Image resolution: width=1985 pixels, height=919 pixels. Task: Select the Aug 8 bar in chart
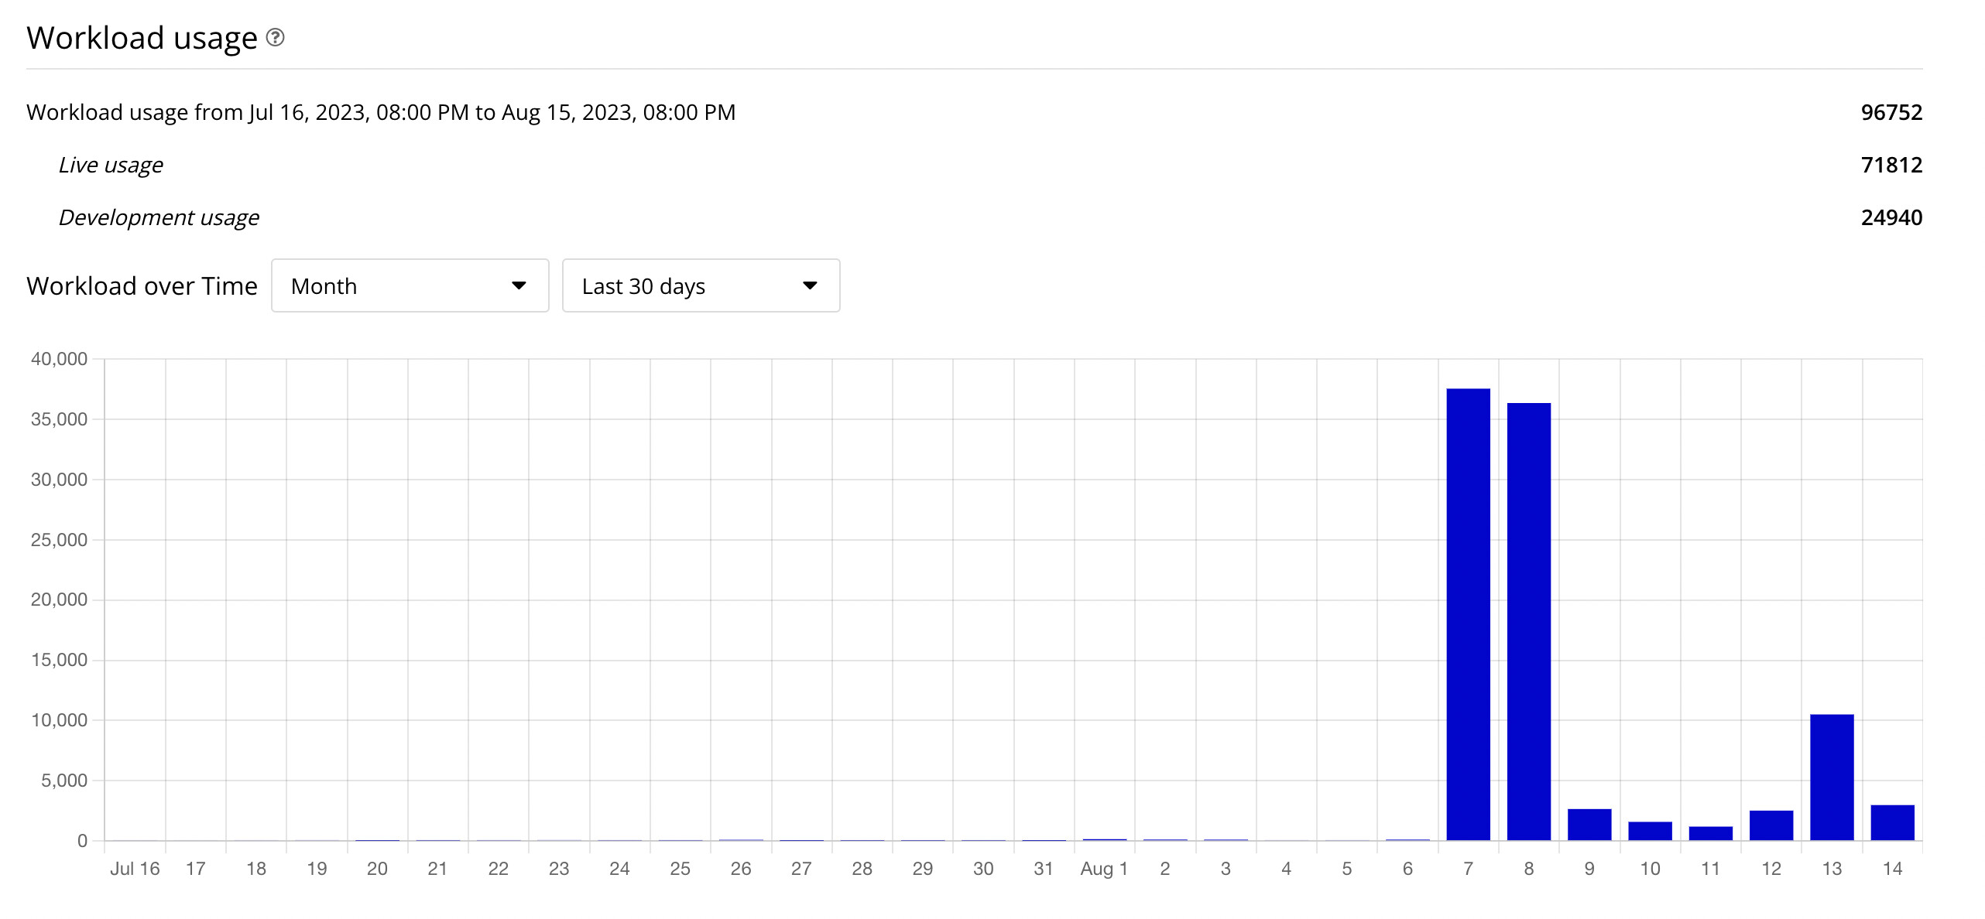pos(1529,621)
